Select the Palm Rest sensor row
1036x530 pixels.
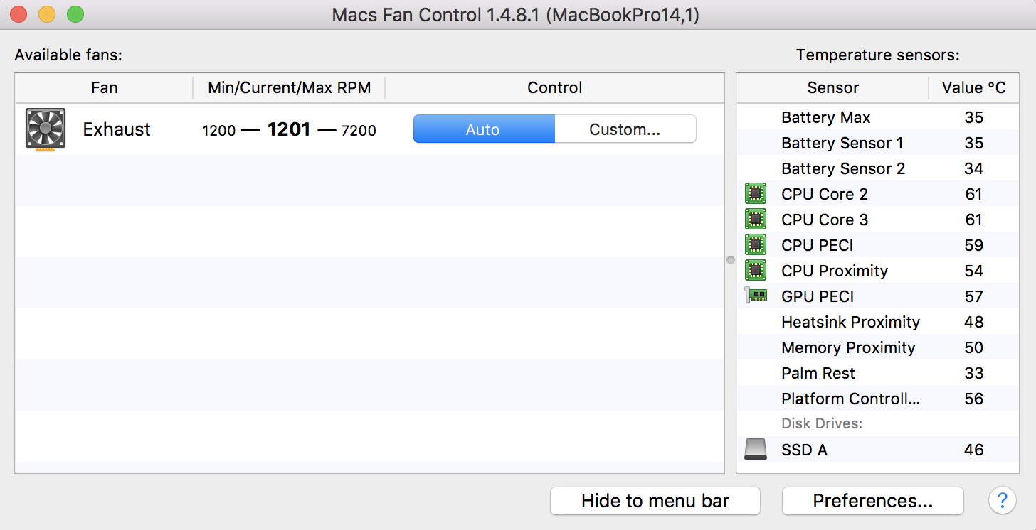point(877,373)
